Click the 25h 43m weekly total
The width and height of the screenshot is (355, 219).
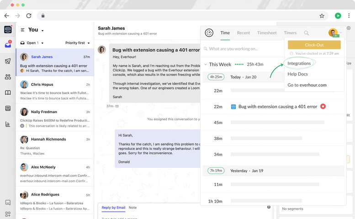point(255,64)
